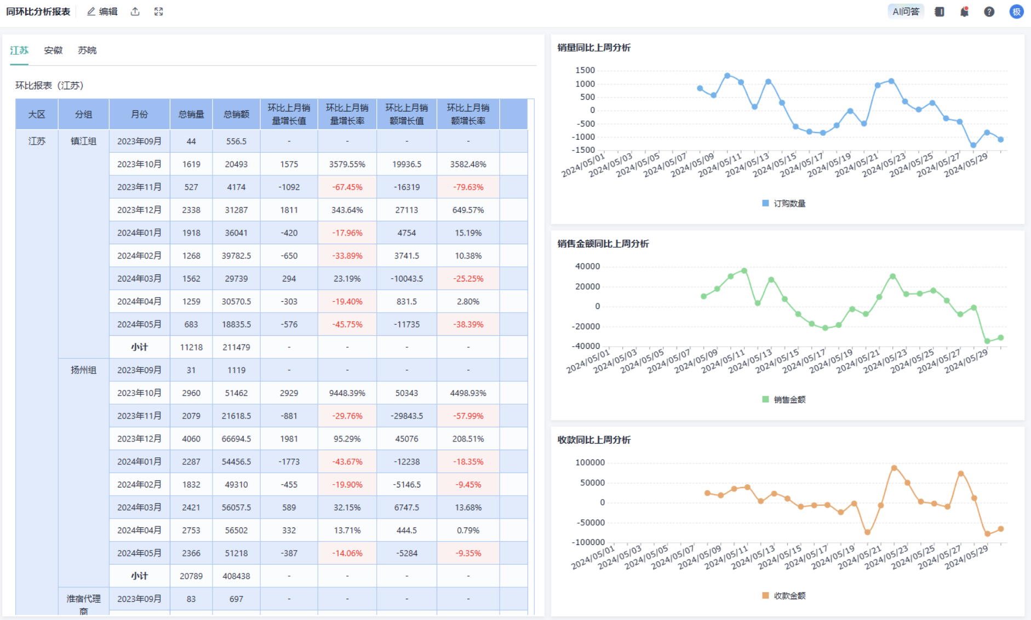Screen dimensions: 1031x620
Task: Click the 环比上月销额增长率 column header
Action: pyautogui.click(x=468, y=114)
